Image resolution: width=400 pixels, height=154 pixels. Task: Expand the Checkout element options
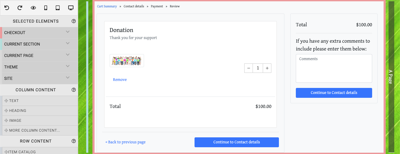tap(68, 32)
